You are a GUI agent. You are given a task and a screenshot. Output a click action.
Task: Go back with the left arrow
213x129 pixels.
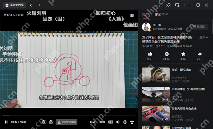click(31, 5)
